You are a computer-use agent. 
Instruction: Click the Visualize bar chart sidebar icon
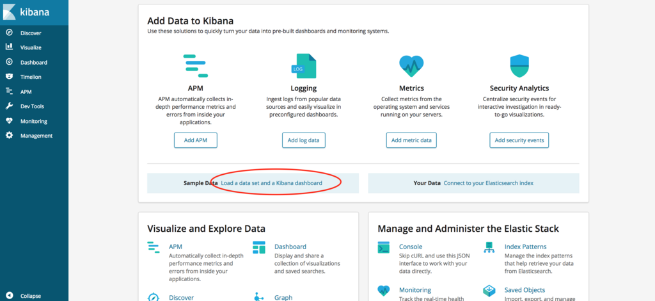pyautogui.click(x=9, y=47)
